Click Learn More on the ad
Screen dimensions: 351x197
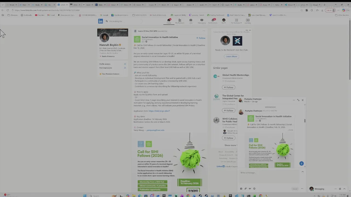pos(231,56)
